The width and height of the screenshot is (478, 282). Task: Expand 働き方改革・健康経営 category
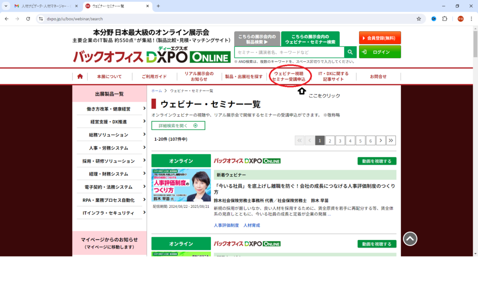point(110,109)
